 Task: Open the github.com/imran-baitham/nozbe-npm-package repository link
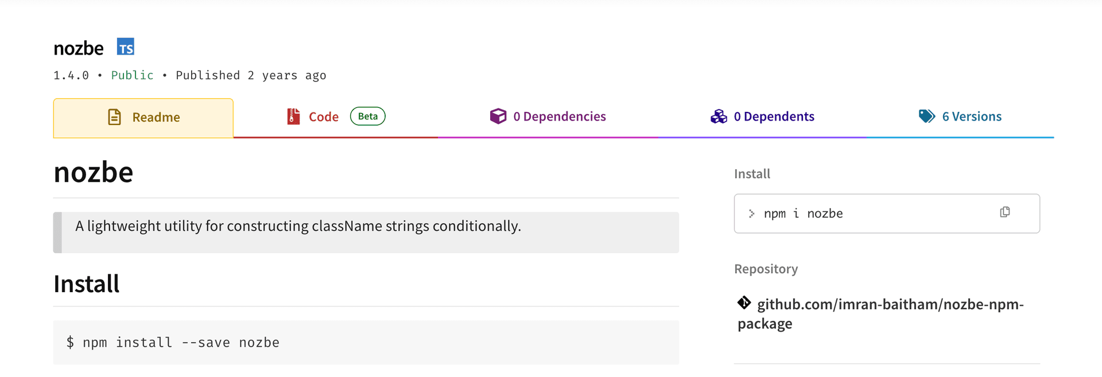pos(890,305)
